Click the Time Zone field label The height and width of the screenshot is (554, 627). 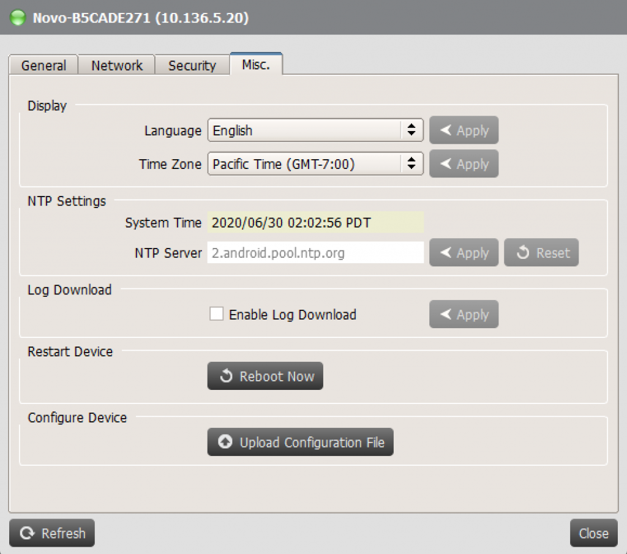170,164
